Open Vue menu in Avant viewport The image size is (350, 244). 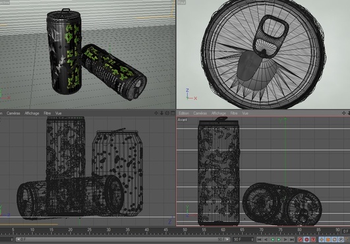point(245,113)
